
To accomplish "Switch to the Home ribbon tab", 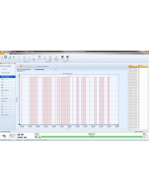I will pyautogui.click(x=7, y=54).
